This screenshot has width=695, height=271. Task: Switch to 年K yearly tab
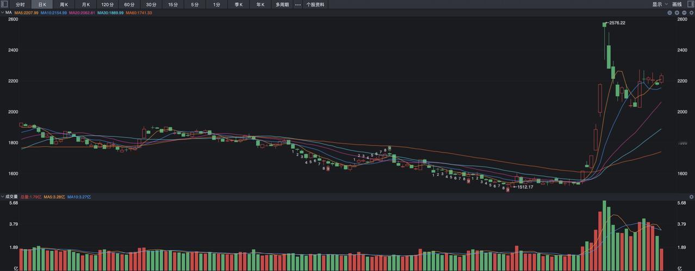260,4
